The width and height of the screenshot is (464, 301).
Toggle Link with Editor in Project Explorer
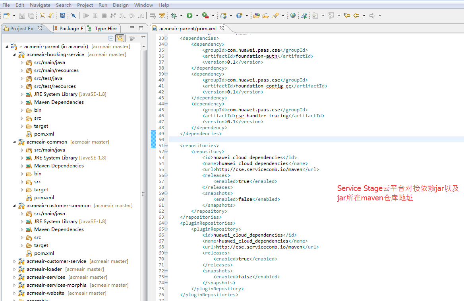(120, 38)
